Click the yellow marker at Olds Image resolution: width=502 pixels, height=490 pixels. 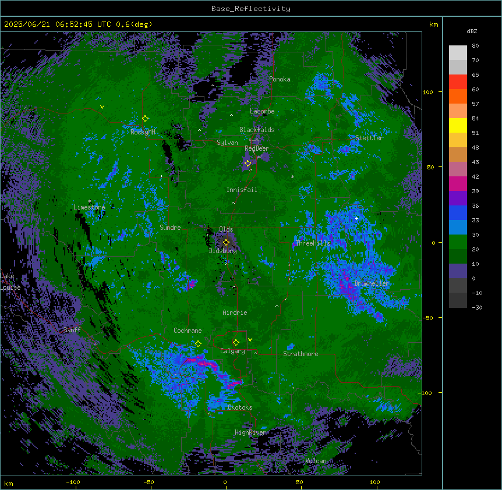tap(226, 242)
